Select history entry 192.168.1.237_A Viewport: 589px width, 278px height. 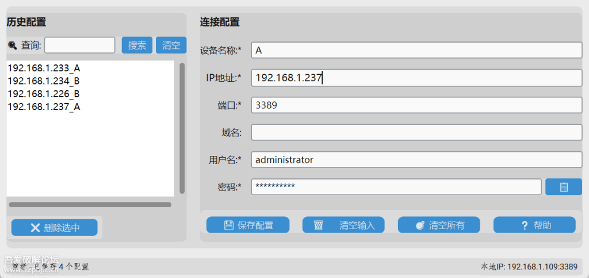coord(44,106)
